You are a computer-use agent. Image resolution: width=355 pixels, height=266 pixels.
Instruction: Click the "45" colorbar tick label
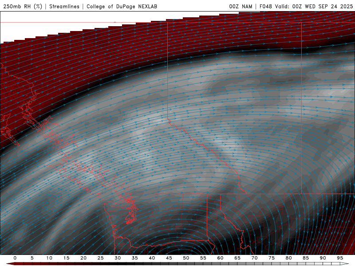tap(169, 258)
